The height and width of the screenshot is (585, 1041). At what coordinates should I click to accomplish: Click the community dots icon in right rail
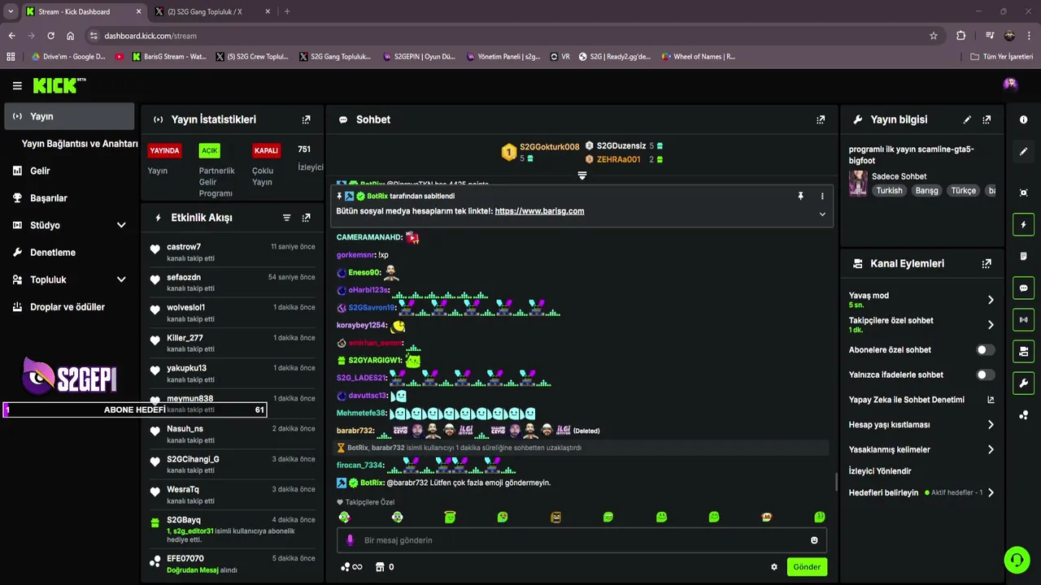tap(1023, 414)
